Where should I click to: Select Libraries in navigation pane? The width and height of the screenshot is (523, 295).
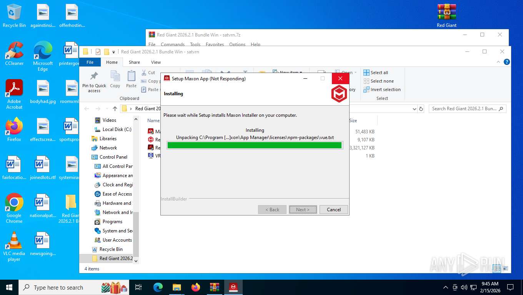point(104,139)
